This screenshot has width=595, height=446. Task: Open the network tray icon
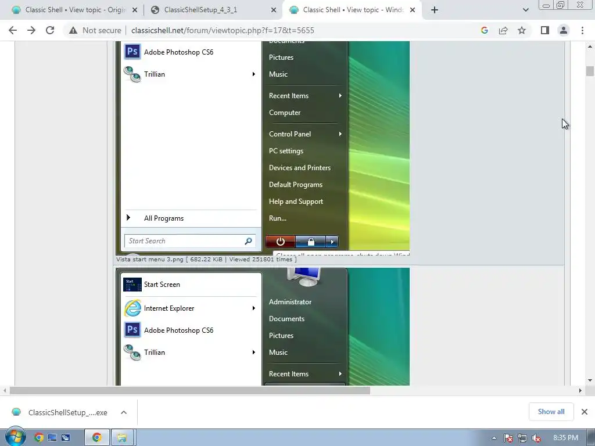point(522,438)
